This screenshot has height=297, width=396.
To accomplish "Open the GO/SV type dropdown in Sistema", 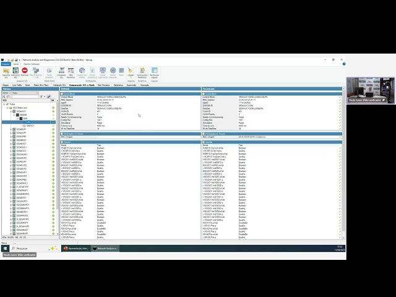I will click(x=7, y=93).
